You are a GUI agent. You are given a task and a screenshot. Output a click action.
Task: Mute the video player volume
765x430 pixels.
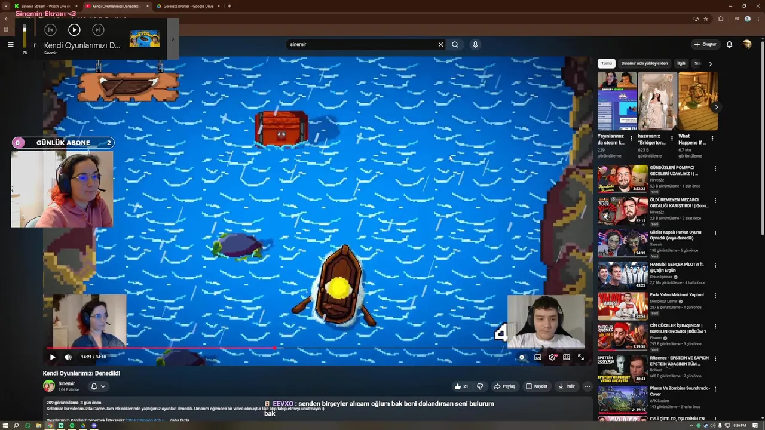pos(68,357)
